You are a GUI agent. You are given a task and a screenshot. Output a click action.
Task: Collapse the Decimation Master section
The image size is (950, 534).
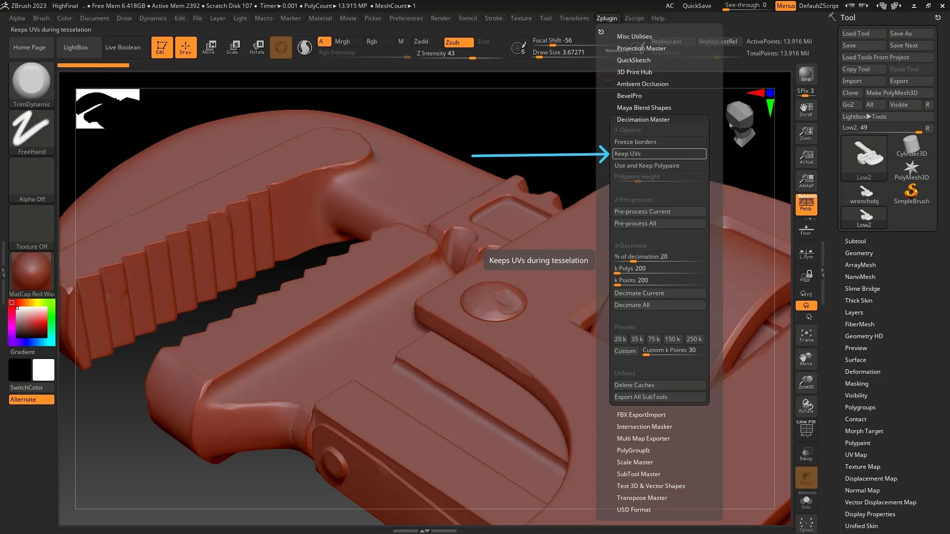tap(643, 120)
